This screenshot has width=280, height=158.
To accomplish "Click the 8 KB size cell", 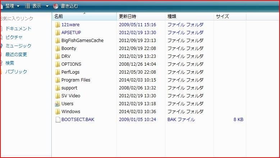I will (x=238, y=119).
